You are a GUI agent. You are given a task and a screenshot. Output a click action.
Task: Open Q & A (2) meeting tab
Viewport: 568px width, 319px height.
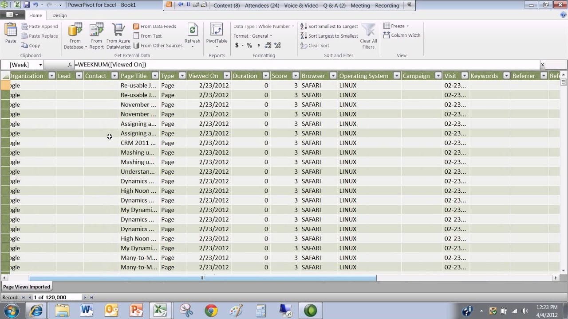pos(334,6)
